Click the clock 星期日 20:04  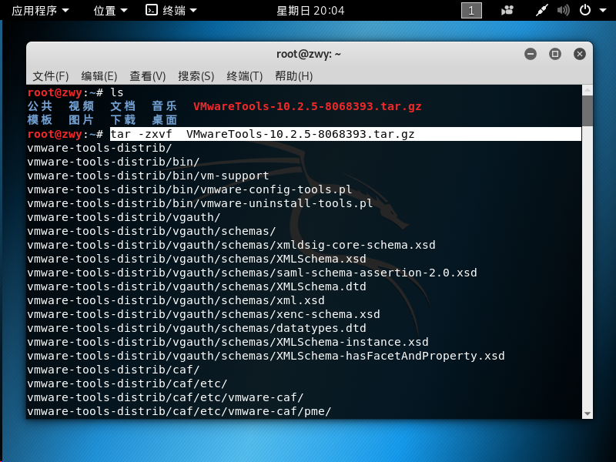tap(310, 11)
